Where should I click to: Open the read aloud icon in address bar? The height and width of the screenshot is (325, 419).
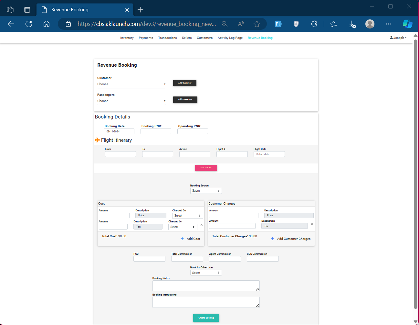pos(241,24)
